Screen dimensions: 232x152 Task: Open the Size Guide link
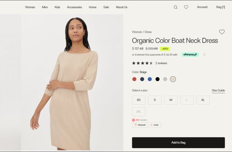pyautogui.click(x=218, y=91)
